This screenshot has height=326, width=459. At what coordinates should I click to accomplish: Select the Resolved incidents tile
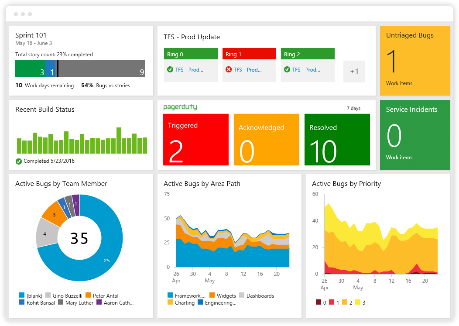pos(337,140)
